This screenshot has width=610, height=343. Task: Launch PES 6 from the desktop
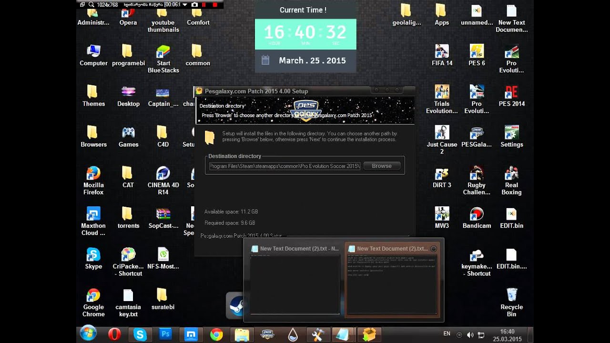[477, 55]
